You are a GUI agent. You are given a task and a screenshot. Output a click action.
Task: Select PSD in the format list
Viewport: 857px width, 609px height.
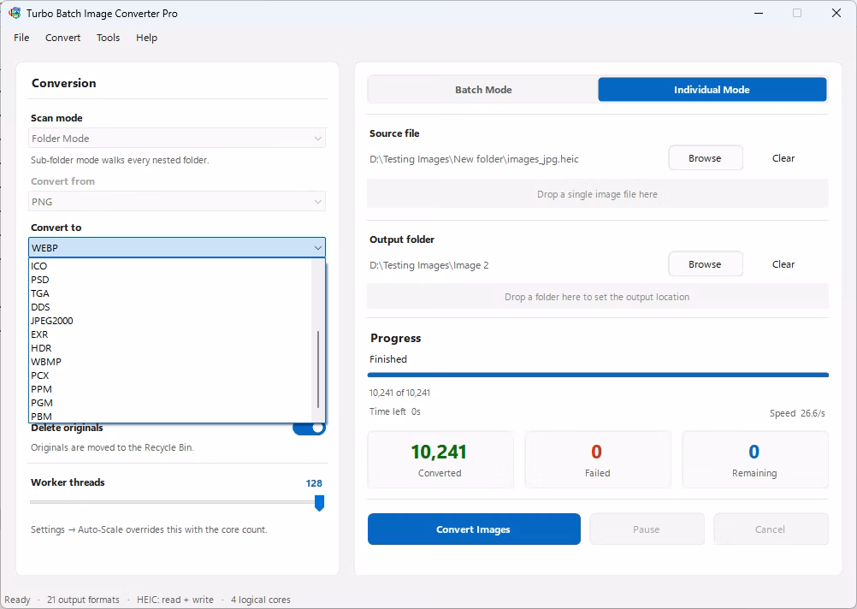170,280
